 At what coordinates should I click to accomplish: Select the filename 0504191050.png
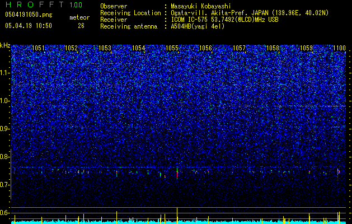29,15
